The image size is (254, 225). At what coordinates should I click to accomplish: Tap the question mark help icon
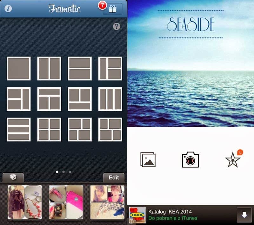click(117, 27)
